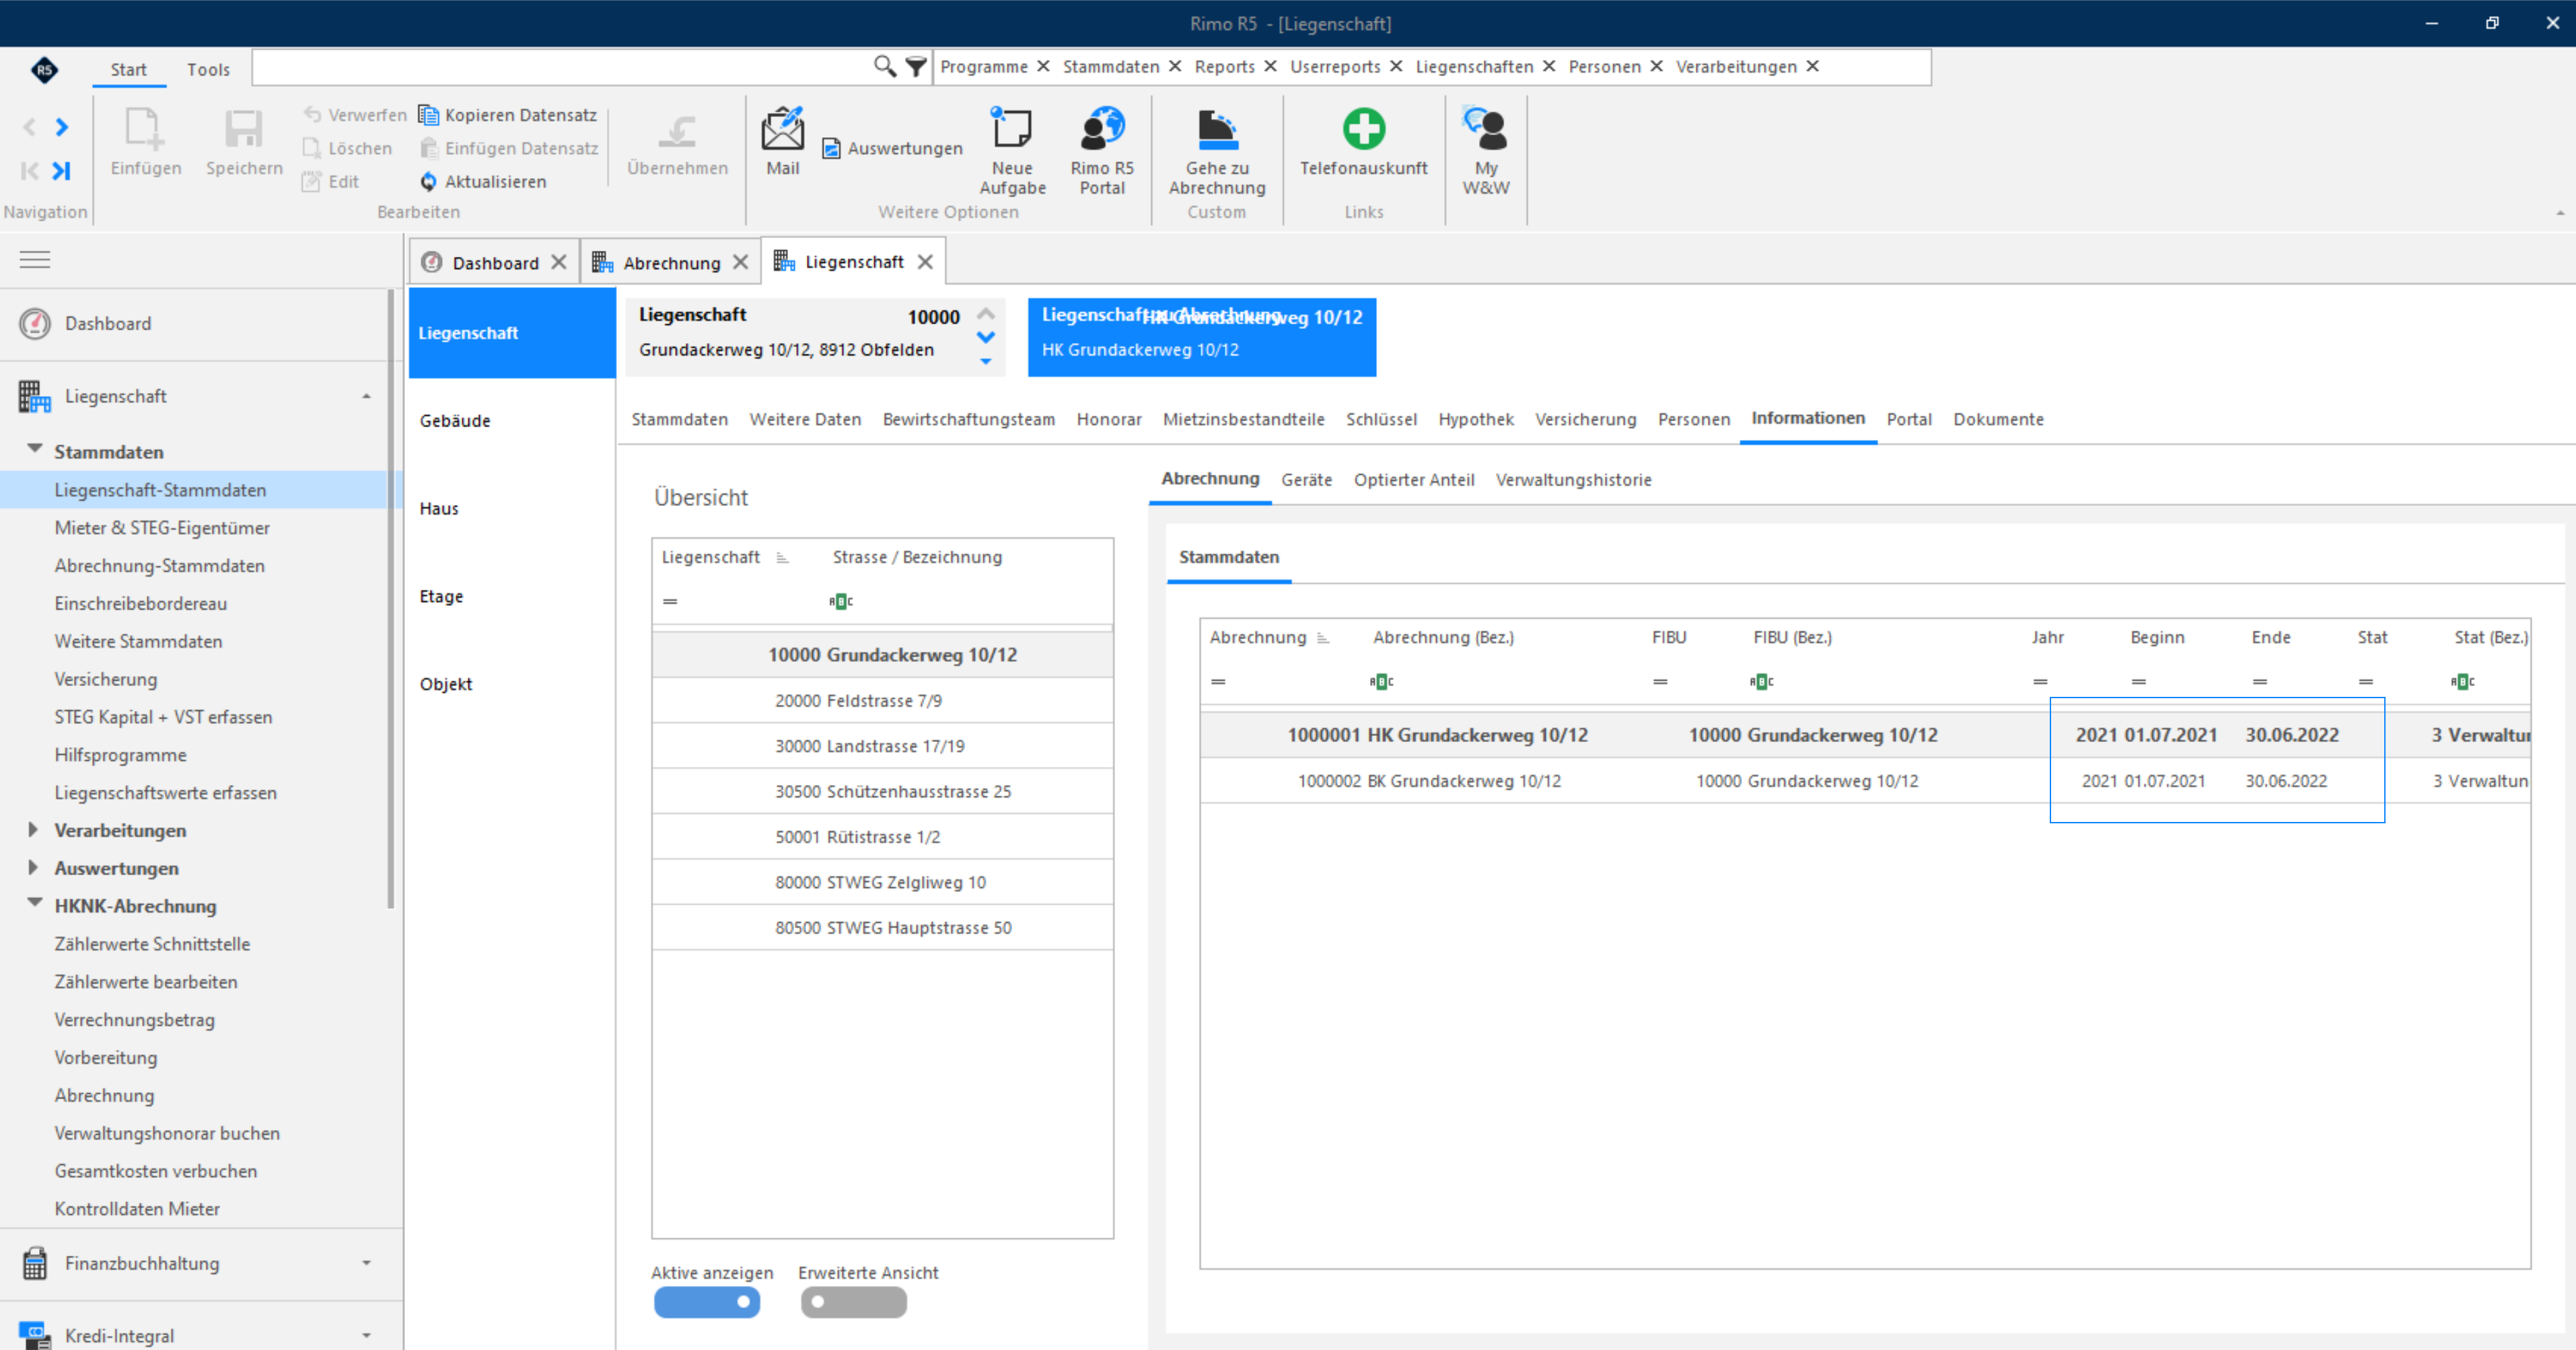Jump to last record navigation arrow

point(62,170)
